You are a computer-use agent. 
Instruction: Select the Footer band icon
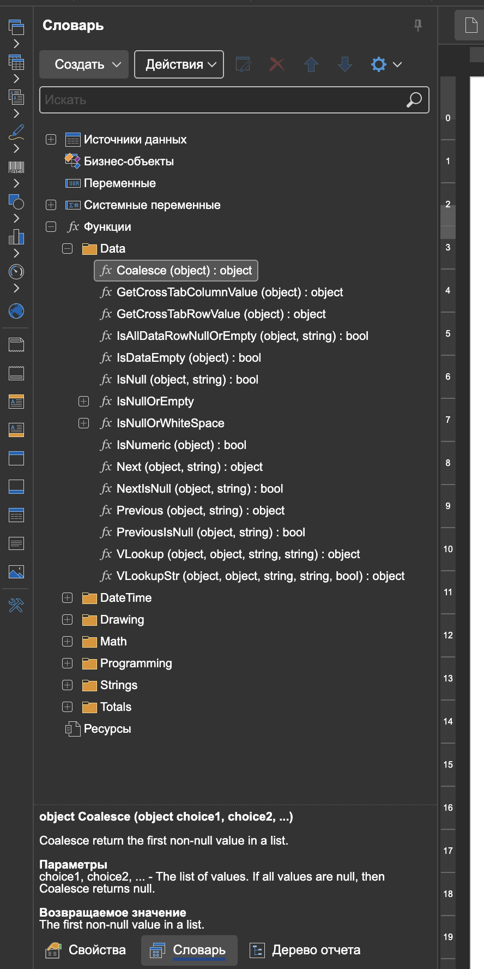click(x=16, y=487)
